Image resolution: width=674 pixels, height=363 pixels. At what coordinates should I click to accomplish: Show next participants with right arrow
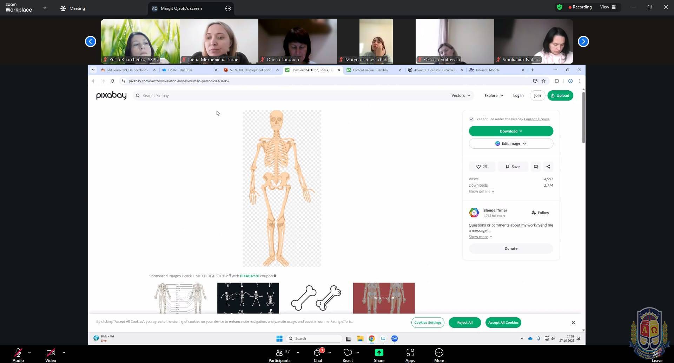[583, 41]
